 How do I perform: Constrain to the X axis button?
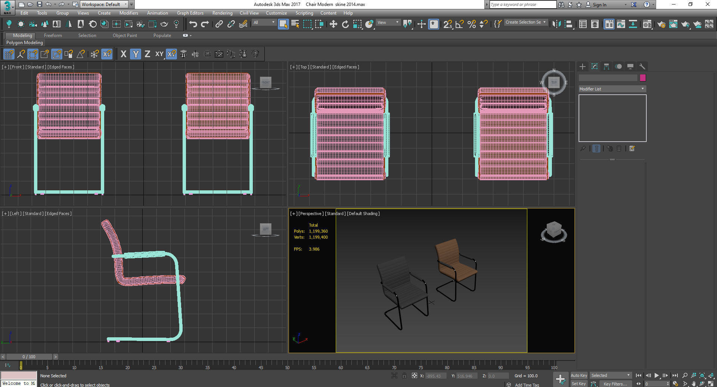(124, 54)
